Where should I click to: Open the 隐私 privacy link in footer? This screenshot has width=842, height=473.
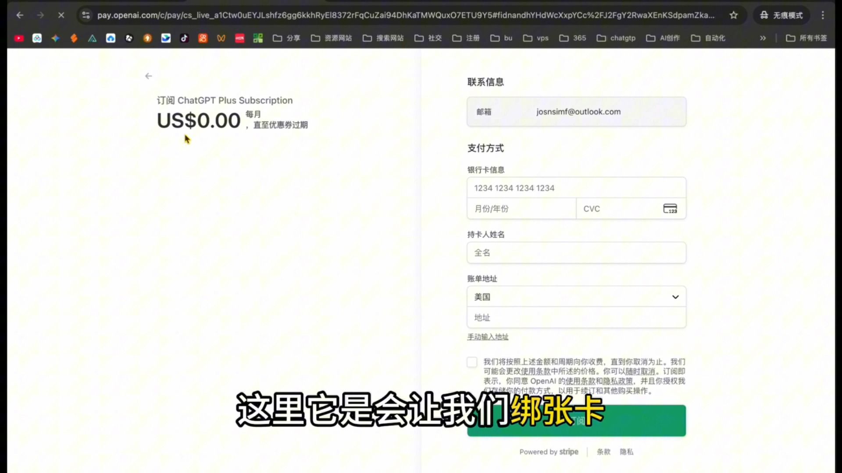click(626, 452)
